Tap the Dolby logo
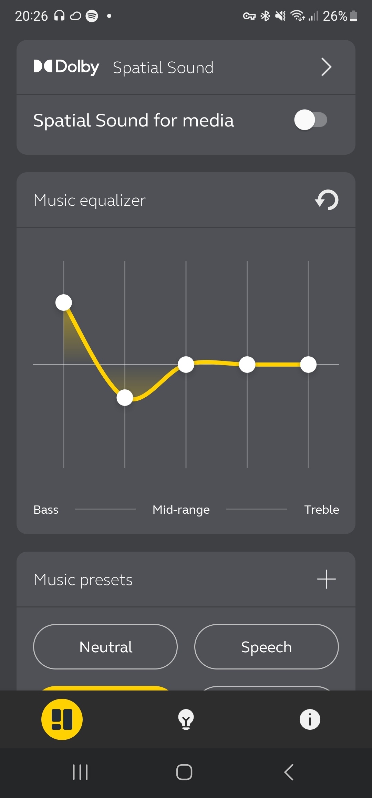The width and height of the screenshot is (372, 798). pos(66,67)
